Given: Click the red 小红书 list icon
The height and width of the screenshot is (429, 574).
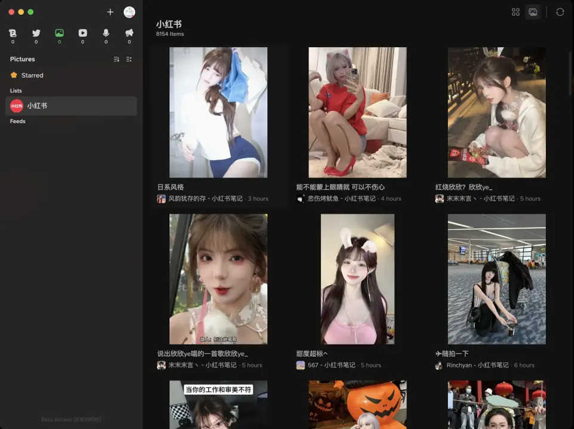Looking at the screenshot, I should 17,106.
